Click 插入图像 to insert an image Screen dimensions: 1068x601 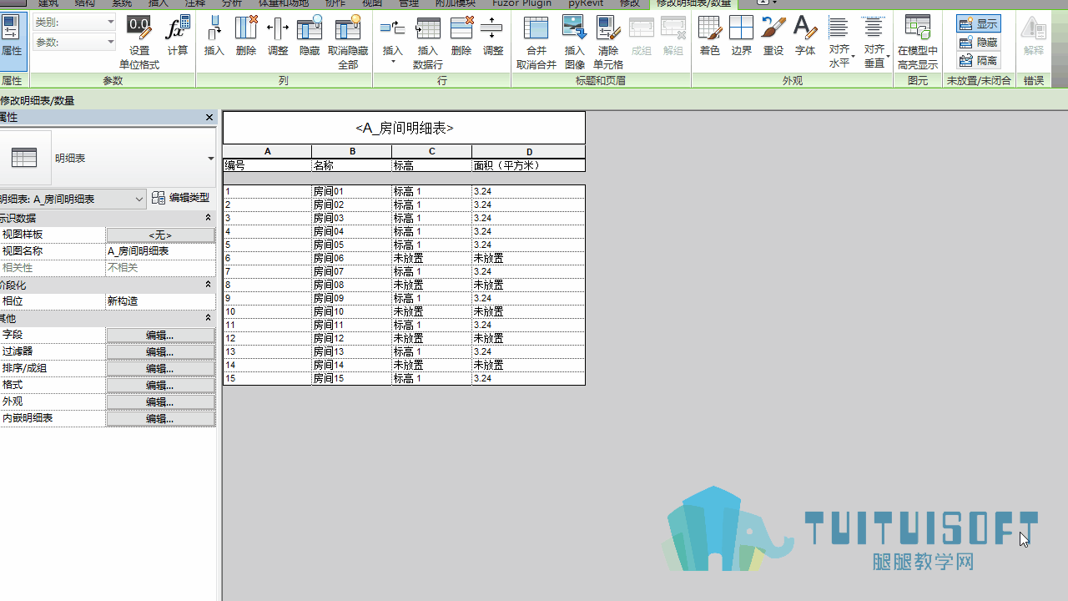(575, 43)
